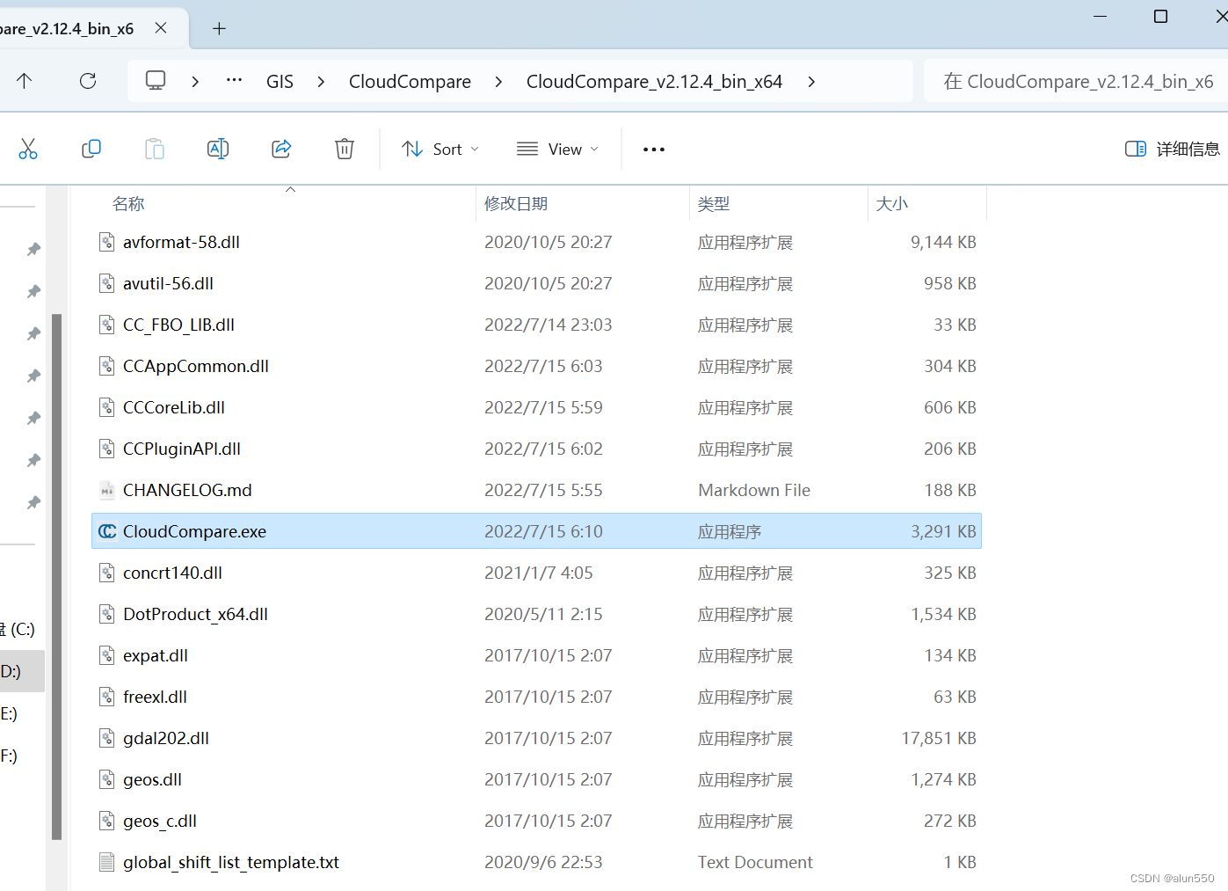
Task: Click the CloudCompare.exe app icon
Action: (x=107, y=531)
